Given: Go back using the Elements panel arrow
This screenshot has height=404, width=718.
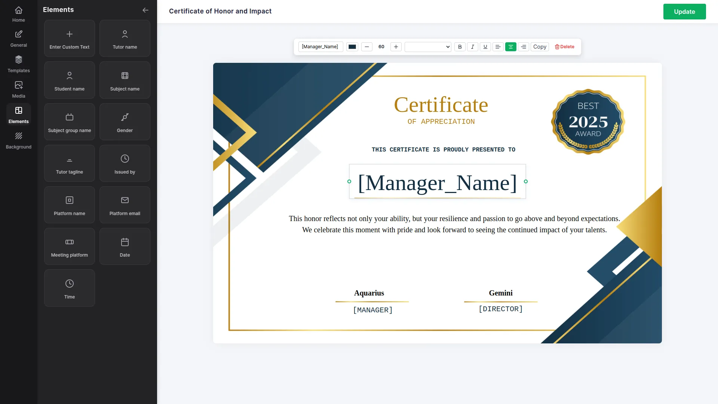Looking at the screenshot, I should click(x=145, y=10).
